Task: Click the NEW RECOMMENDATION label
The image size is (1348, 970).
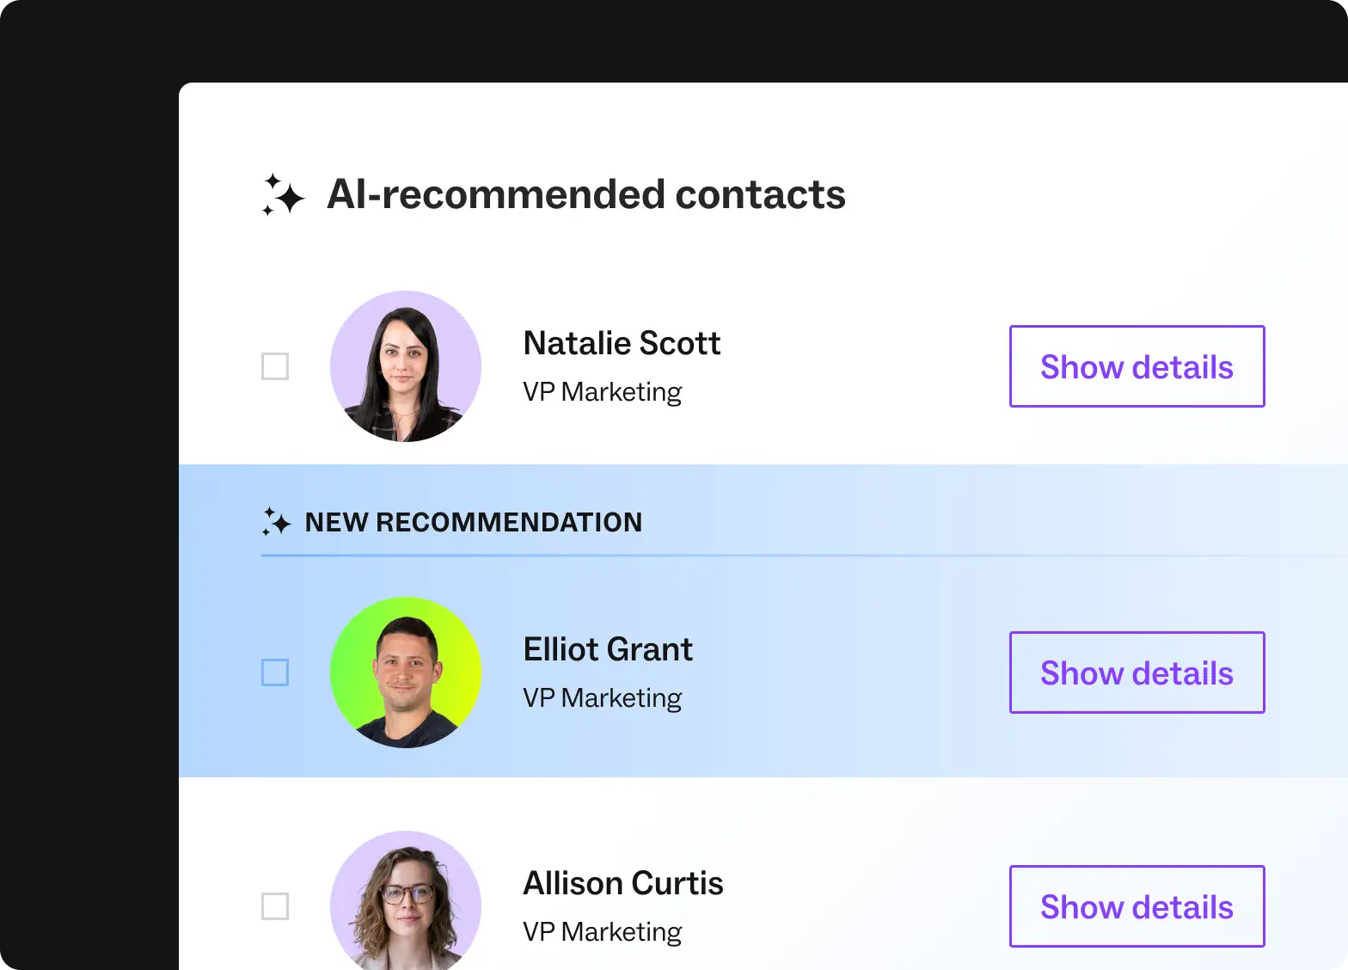Action: tap(475, 522)
